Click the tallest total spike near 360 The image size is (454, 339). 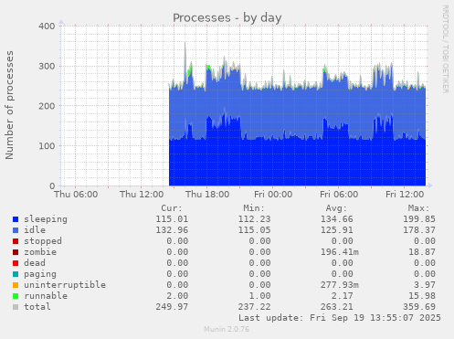(185, 43)
